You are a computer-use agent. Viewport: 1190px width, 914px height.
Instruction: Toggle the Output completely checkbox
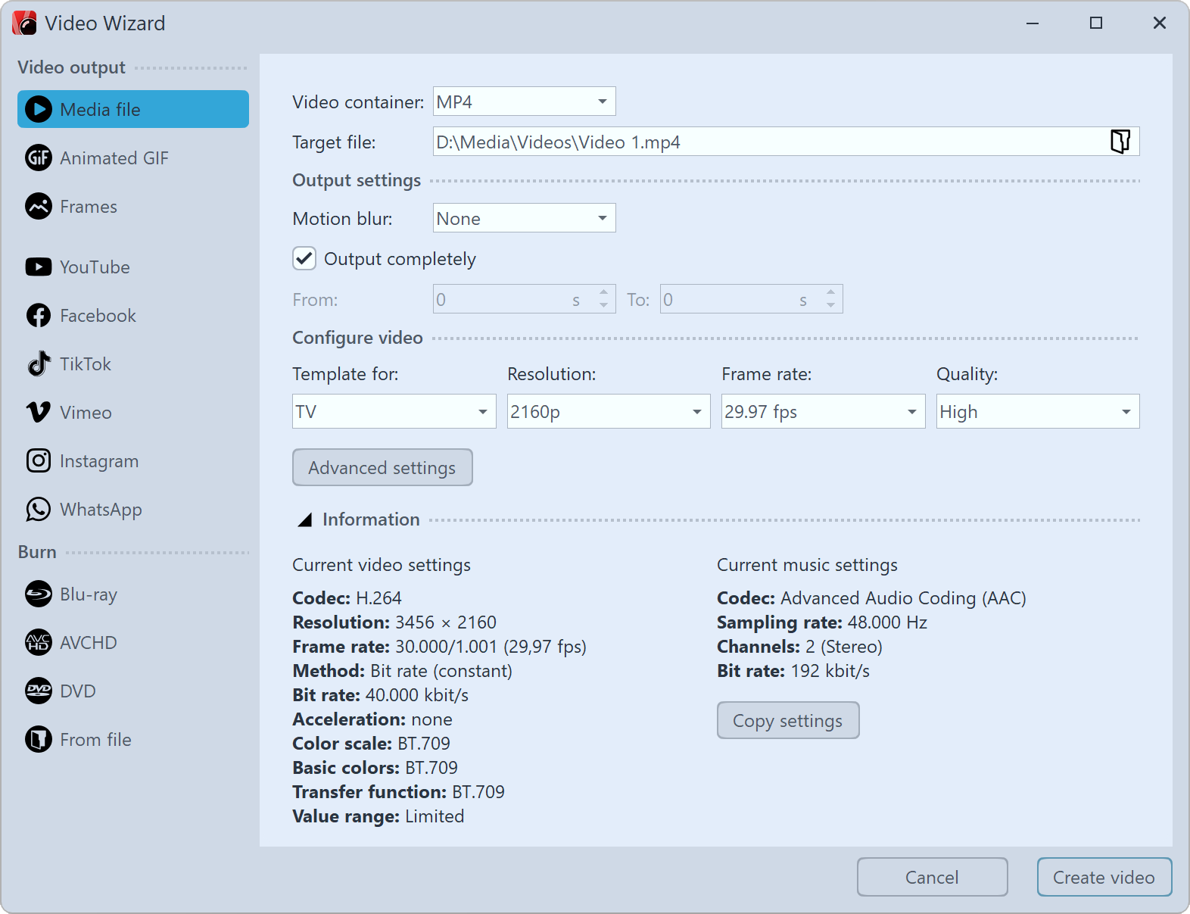tap(304, 259)
